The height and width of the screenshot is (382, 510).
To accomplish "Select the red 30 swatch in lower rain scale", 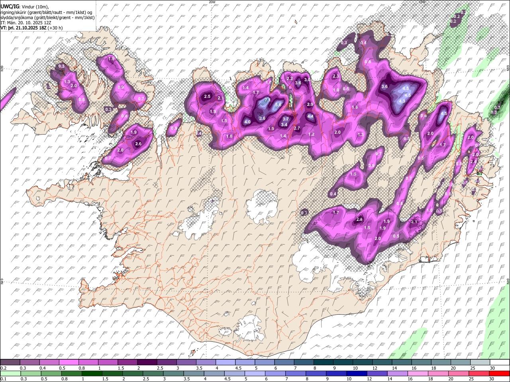I will click(x=500, y=373).
